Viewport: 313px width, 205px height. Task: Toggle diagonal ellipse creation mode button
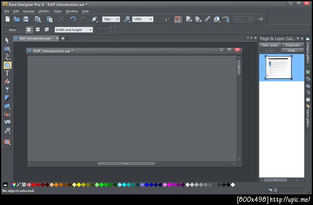coord(47,30)
